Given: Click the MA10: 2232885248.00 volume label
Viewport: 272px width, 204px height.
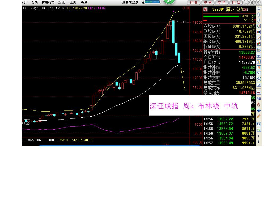Looking at the screenshot, I should click(x=76, y=140).
